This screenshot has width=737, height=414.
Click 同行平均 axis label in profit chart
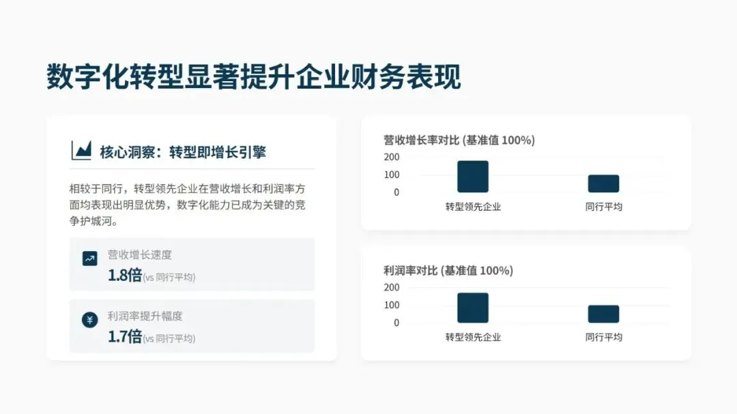click(x=603, y=337)
